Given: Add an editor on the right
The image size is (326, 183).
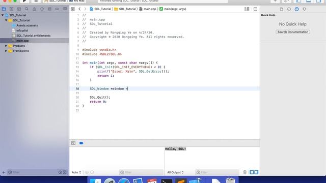Looking at the screenshot, I should pyautogui.click(x=255, y=9).
